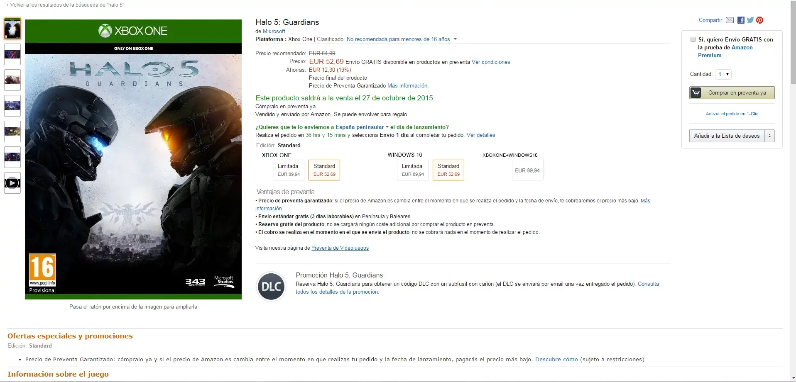Choose Windows 10 Standard edition option
This screenshot has width=796, height=382.
click(448, 170)
